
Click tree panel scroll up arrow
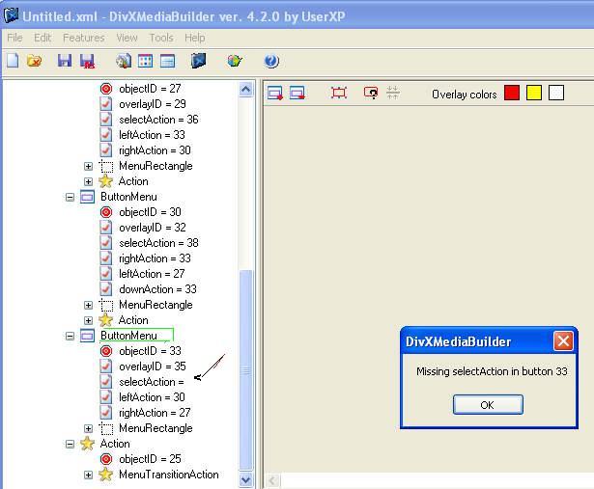pyautogui.click(x=246, y=90)
